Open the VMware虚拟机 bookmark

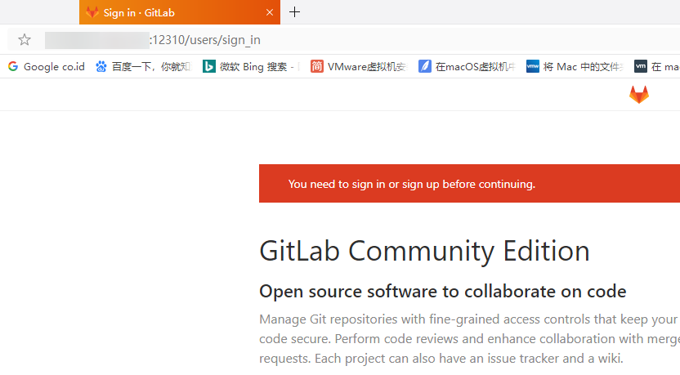(x=359, y=66)
